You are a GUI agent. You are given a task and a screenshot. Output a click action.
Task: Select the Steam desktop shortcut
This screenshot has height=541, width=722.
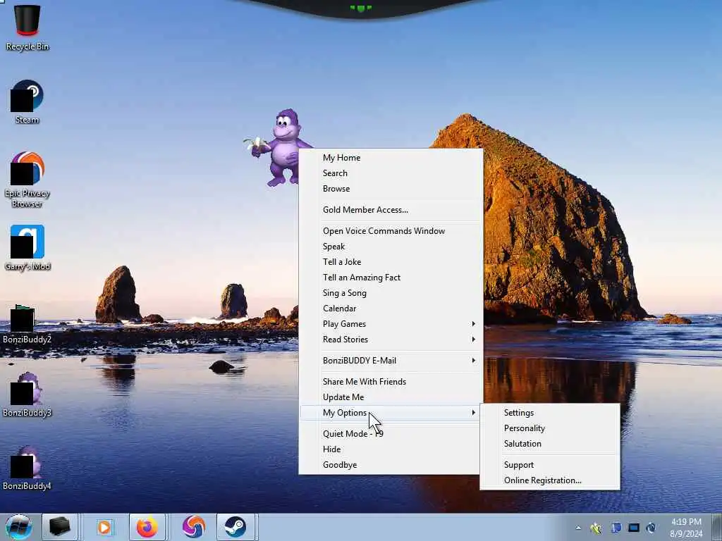(27, 102)
